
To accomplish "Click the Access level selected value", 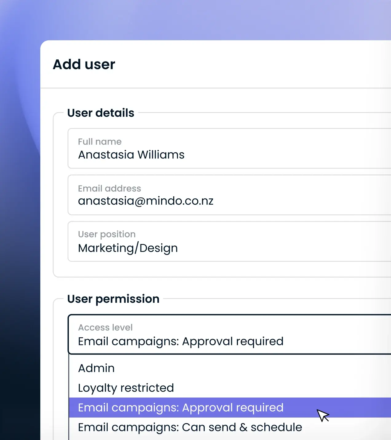I will pos(180,341).
